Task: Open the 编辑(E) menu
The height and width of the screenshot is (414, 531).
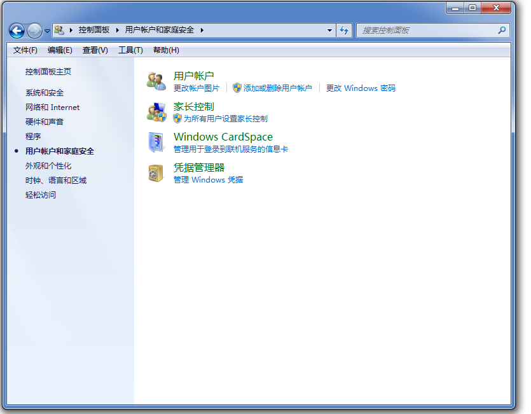Action: point(60,50)
